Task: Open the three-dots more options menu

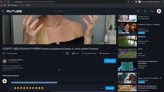Action: (x=114, y=53)
